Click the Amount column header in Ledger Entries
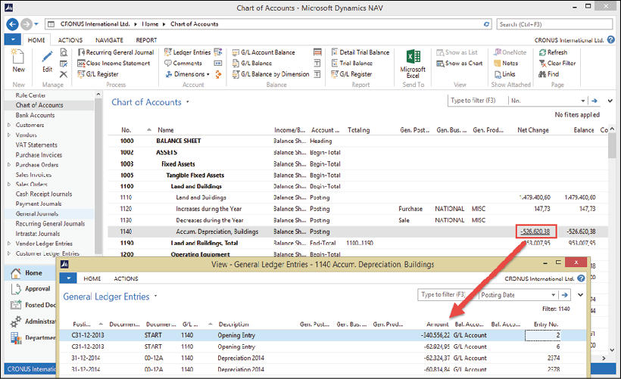The image size is (621, 379). 438,324
